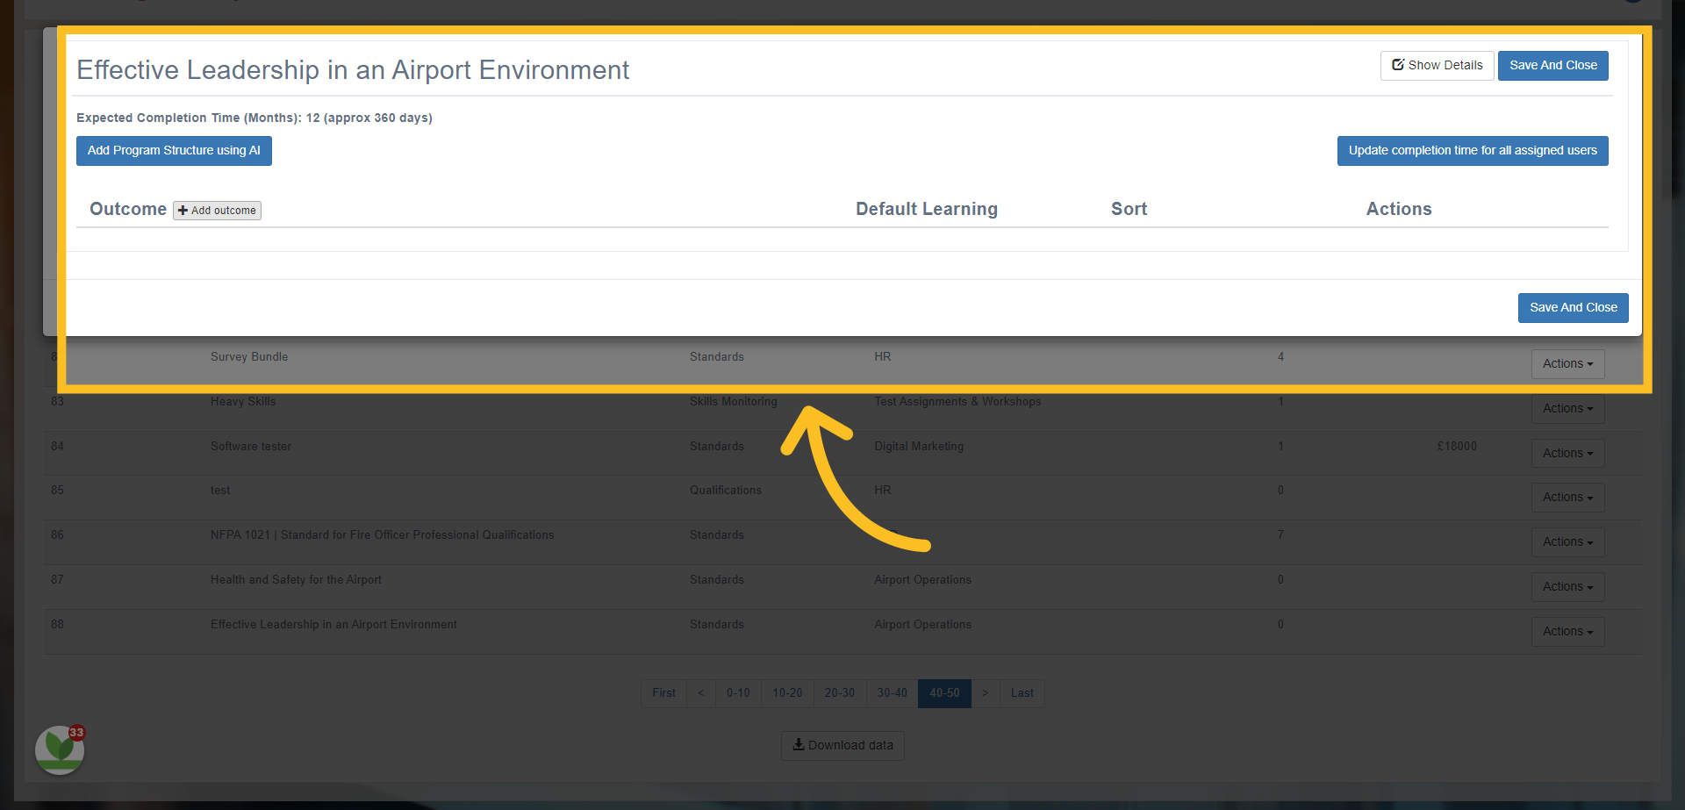The height and width of the screenshot is (810, 1685).
Task: Click the Survey Bundle program name
Action: (x=249, y=357)
